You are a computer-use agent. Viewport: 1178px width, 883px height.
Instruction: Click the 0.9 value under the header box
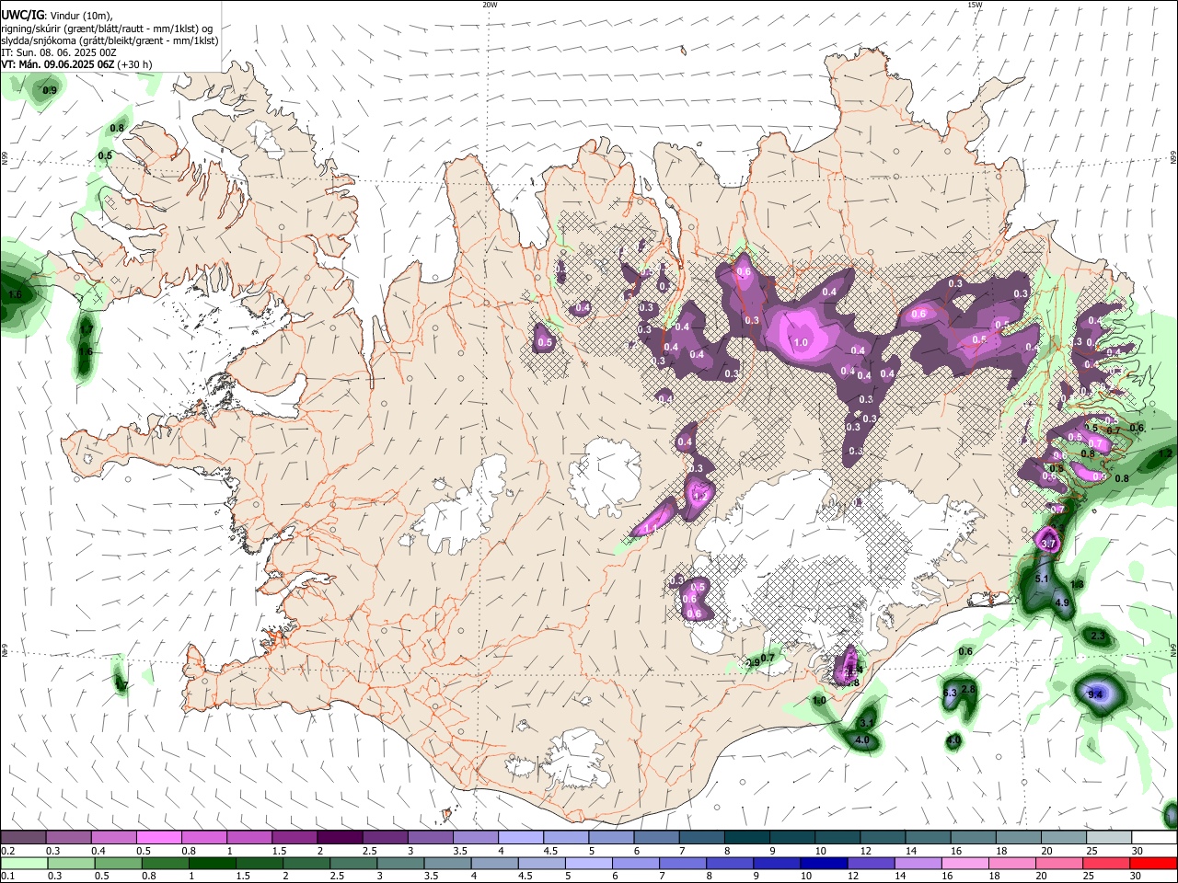coord(50,90)
